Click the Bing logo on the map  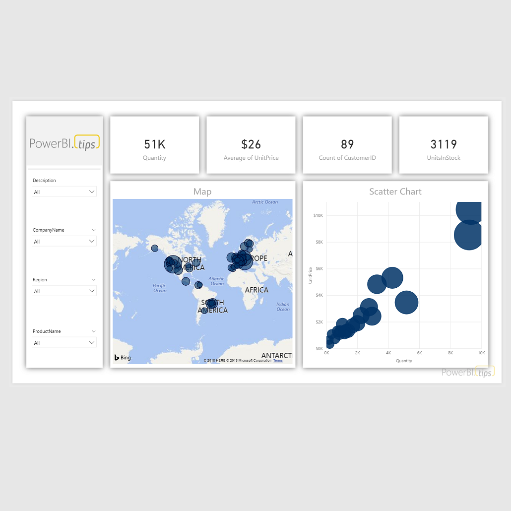[123, 357]
